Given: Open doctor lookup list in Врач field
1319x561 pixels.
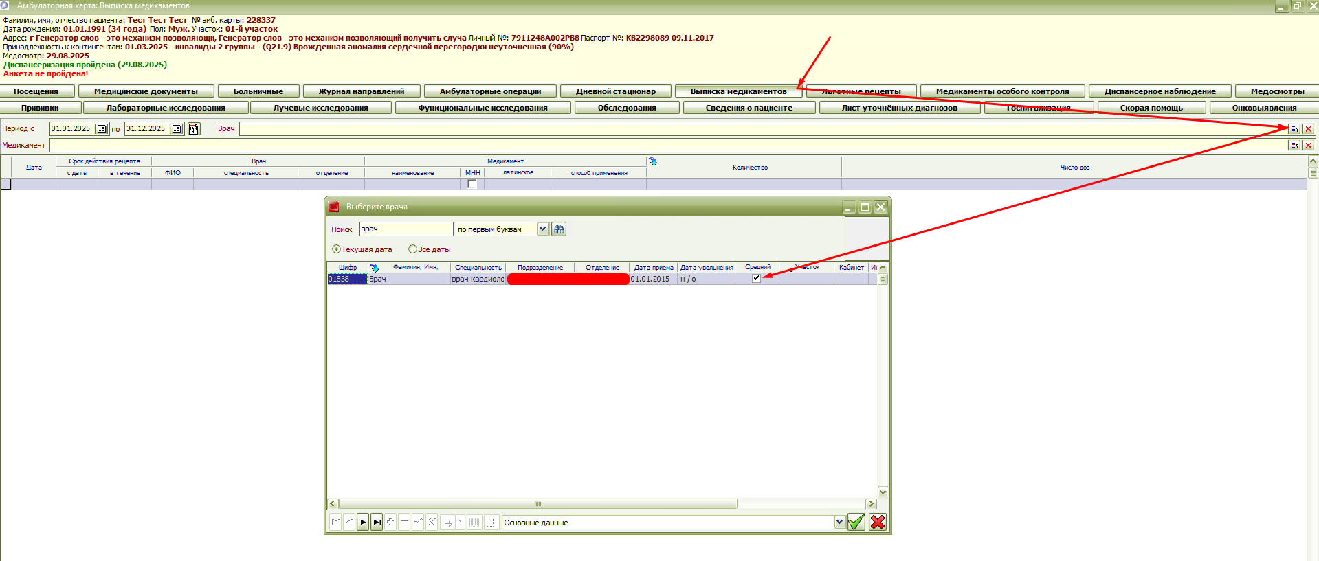Looking at the screenshot, I should tap(1294, 129).
